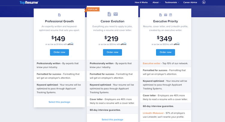Click the Career Evolution cover letter envelope icon

click(x=116, y=14)
